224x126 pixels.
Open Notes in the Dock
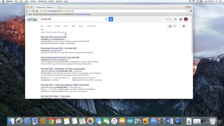[x=66, y=121]
